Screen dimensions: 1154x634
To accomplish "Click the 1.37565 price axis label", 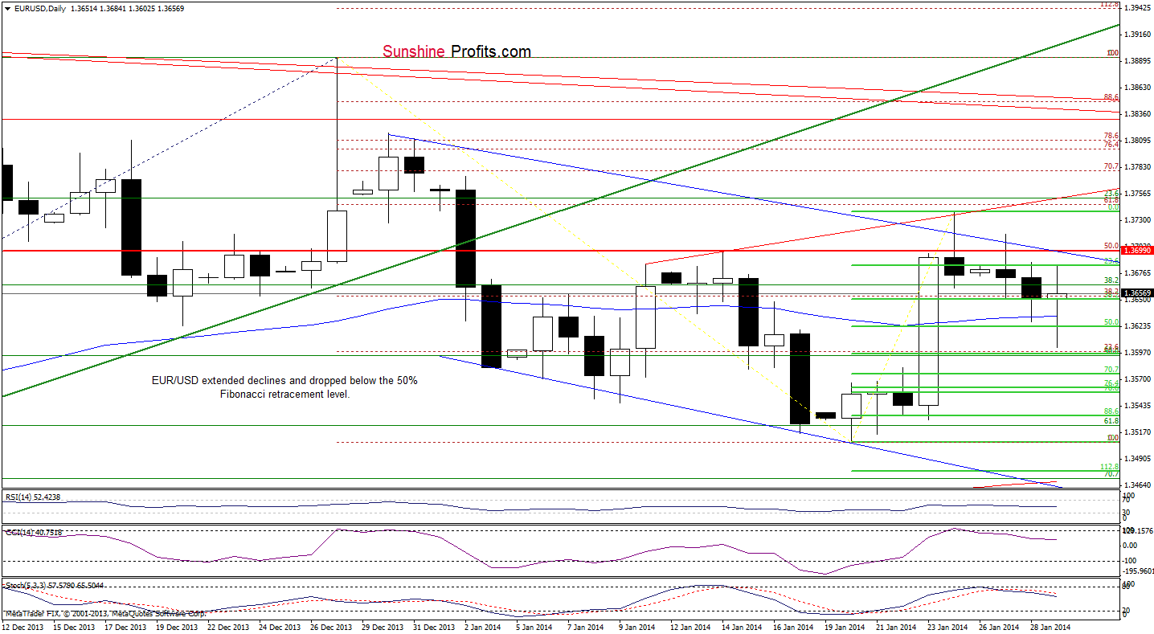I will 1138,194.
